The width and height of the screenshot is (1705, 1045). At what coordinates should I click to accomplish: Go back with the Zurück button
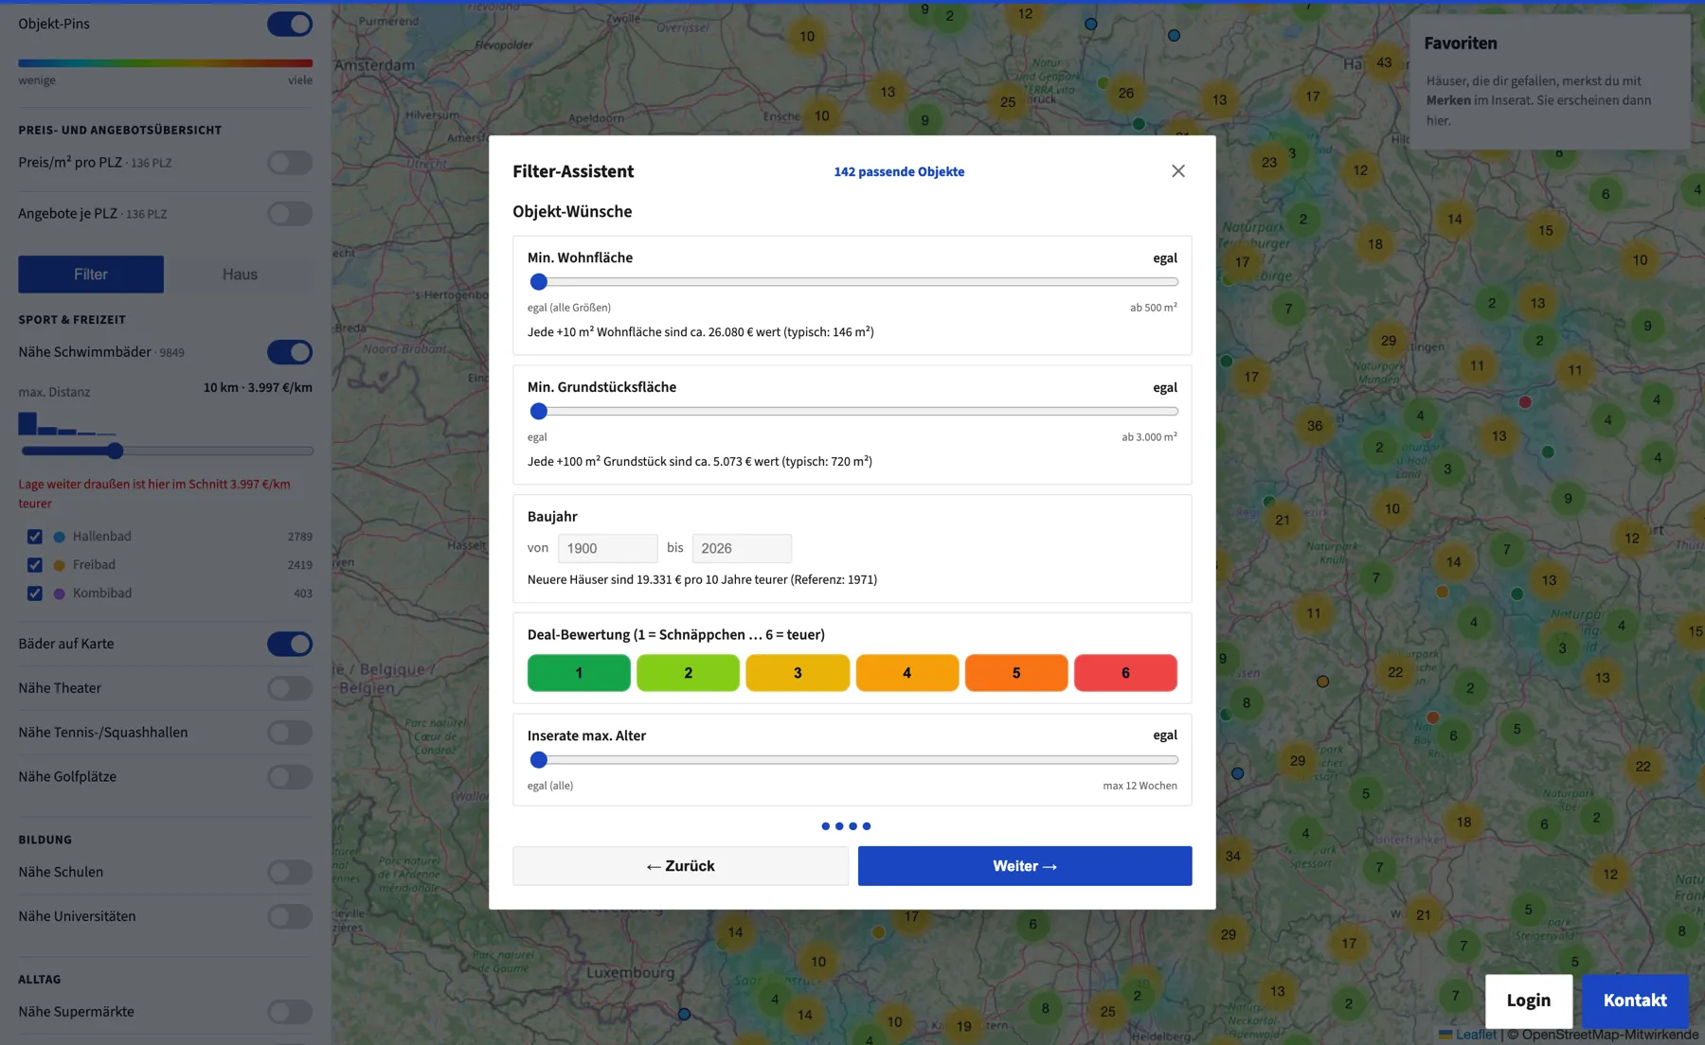pyautogui.click(x=680, y=866)
